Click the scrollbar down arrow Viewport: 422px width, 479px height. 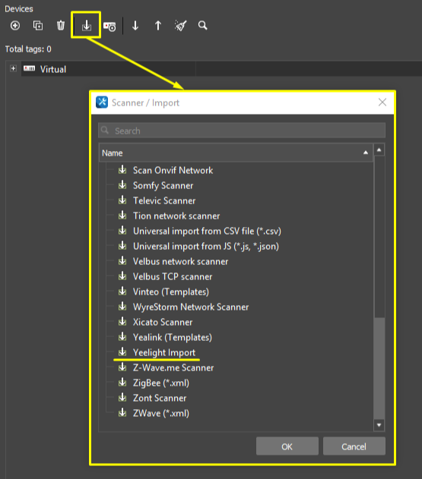pyautogui.click(x=379, y=425)
